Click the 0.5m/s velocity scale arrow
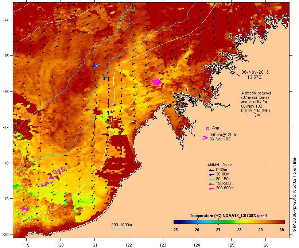 click(253, 115)
